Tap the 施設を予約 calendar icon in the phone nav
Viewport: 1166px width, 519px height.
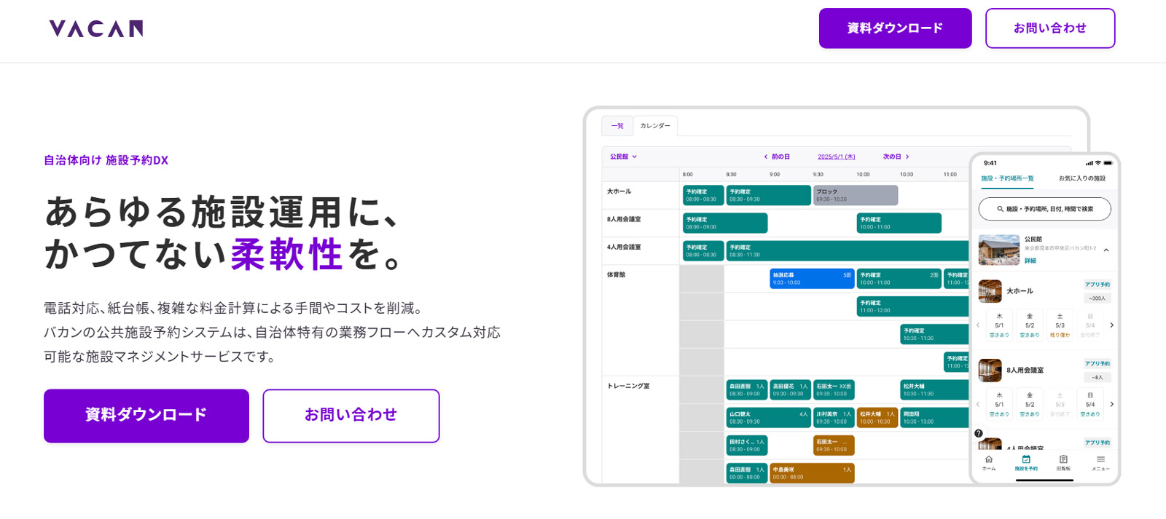pyautogui.click(x=1026, y=459)
